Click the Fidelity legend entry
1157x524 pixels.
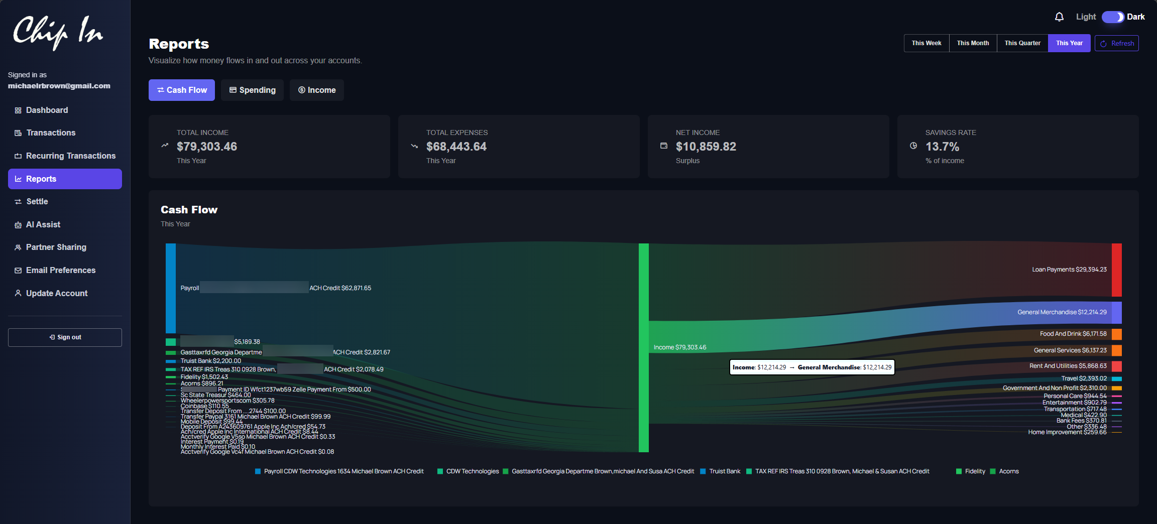[x=971, y=471]
